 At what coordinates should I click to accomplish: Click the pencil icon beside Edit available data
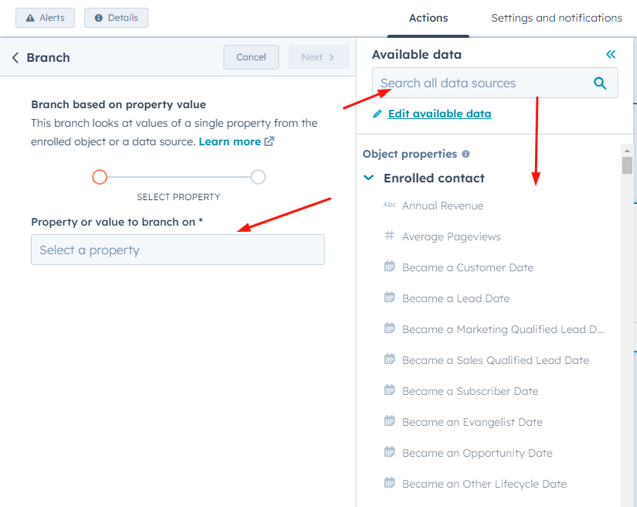[377, 114]
